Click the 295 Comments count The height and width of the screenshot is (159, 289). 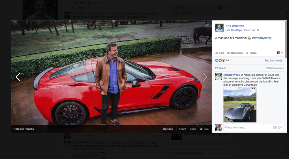(275, 68)
